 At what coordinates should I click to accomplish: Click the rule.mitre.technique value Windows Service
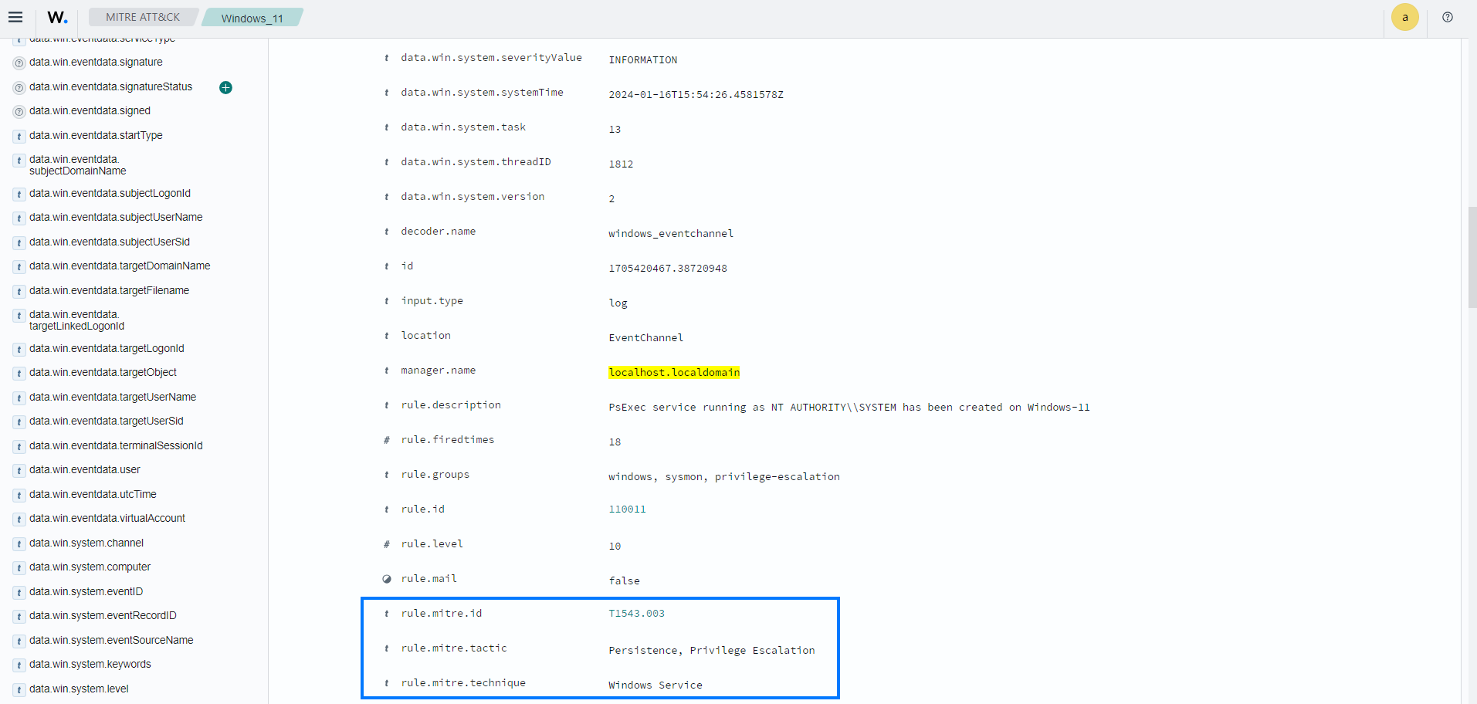pos(656,685)
